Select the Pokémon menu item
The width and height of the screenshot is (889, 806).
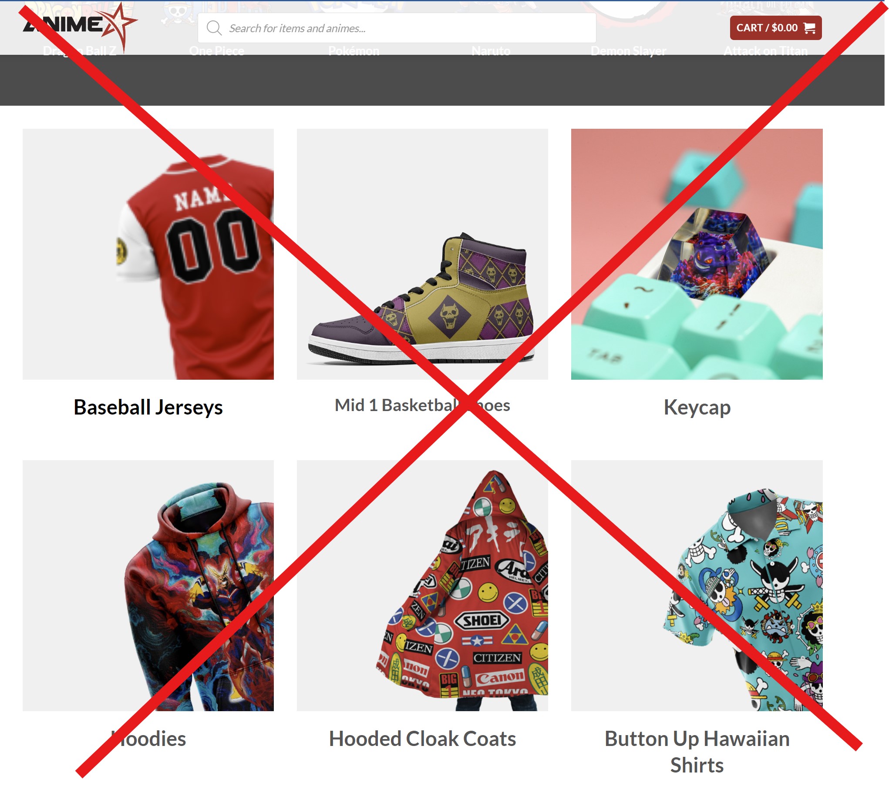pos(354,51)
